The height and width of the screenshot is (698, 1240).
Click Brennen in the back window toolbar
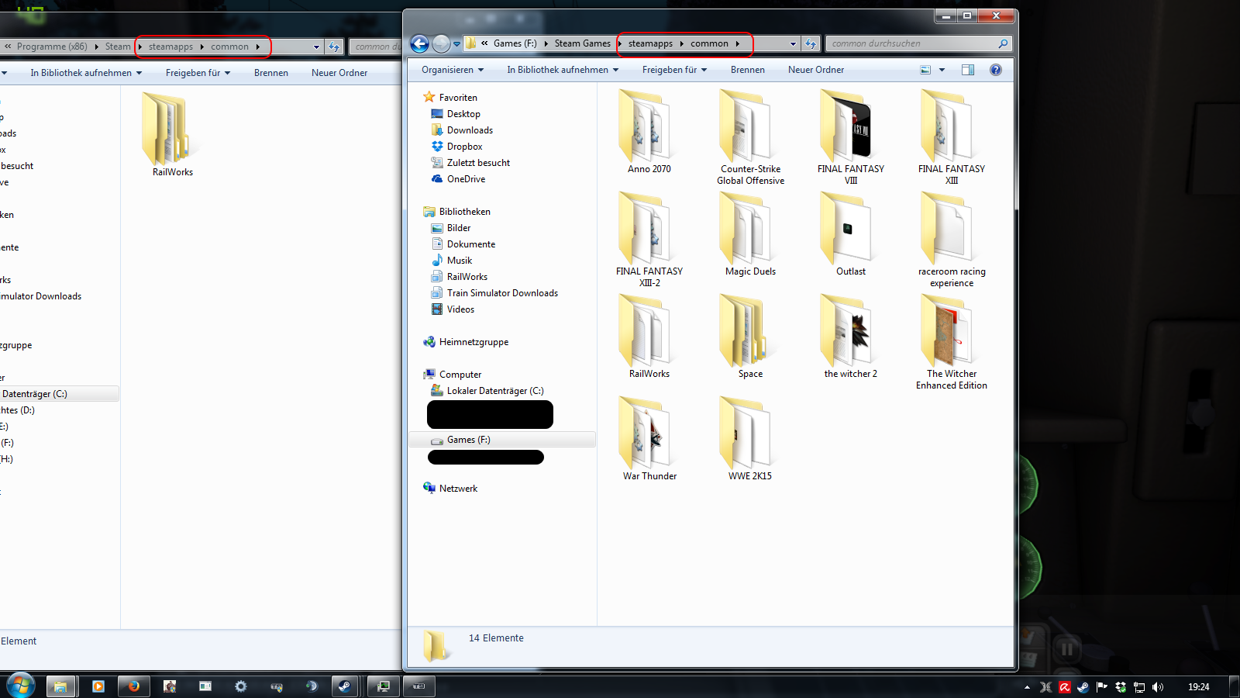(270, 73)
